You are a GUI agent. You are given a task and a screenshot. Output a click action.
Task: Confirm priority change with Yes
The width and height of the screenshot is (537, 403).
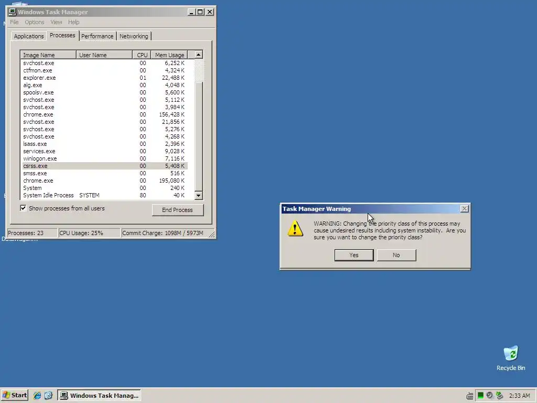pyautogui.click(x=354, y=255)
